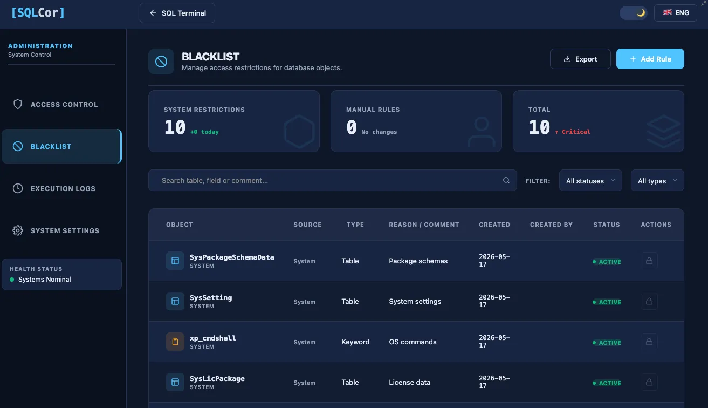This screenshot has width=708, height=408.
Task: Click the System Restrictions stat card
Action: [234, 121]
